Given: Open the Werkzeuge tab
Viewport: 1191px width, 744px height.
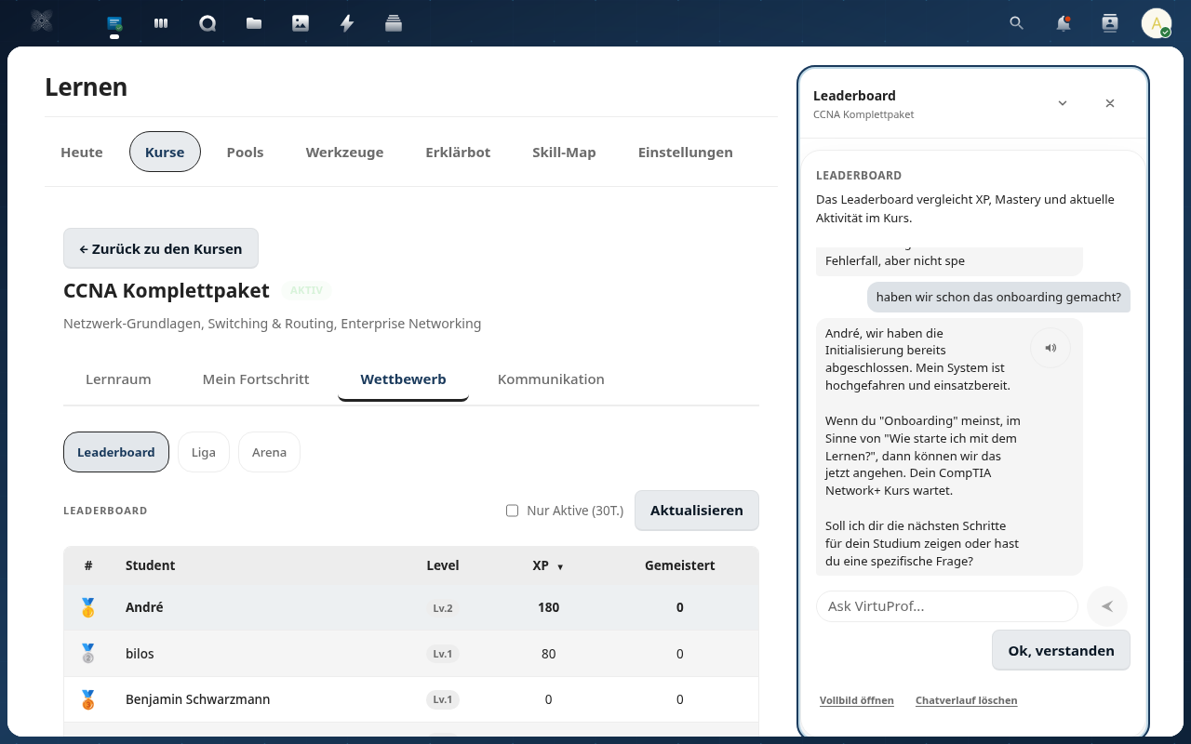Looking at the screenshot, I should click(344, 152).
